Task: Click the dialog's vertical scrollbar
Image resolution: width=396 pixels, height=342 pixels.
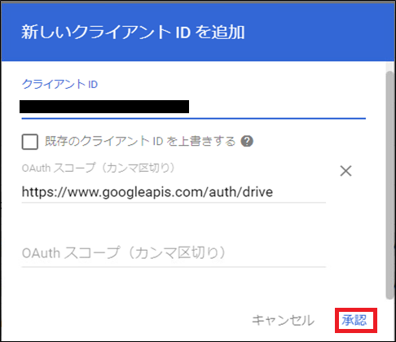Action: (x=389, y=186)
